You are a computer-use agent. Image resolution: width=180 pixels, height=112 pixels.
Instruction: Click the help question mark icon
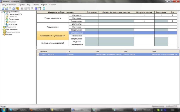44,8
